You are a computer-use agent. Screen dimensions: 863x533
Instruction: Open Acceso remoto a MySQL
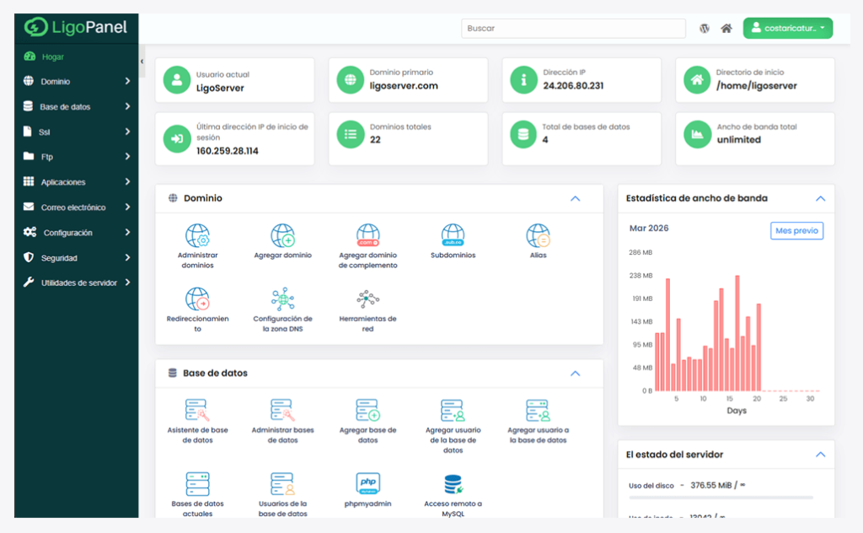(453, 484)
